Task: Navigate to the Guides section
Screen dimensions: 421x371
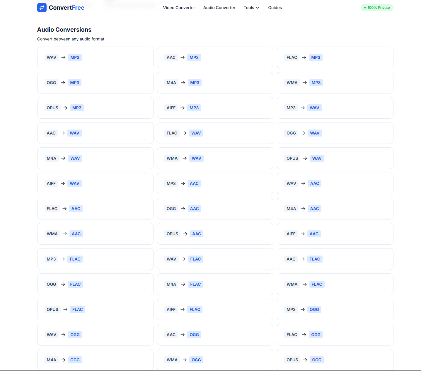Action: coord(275,8)
